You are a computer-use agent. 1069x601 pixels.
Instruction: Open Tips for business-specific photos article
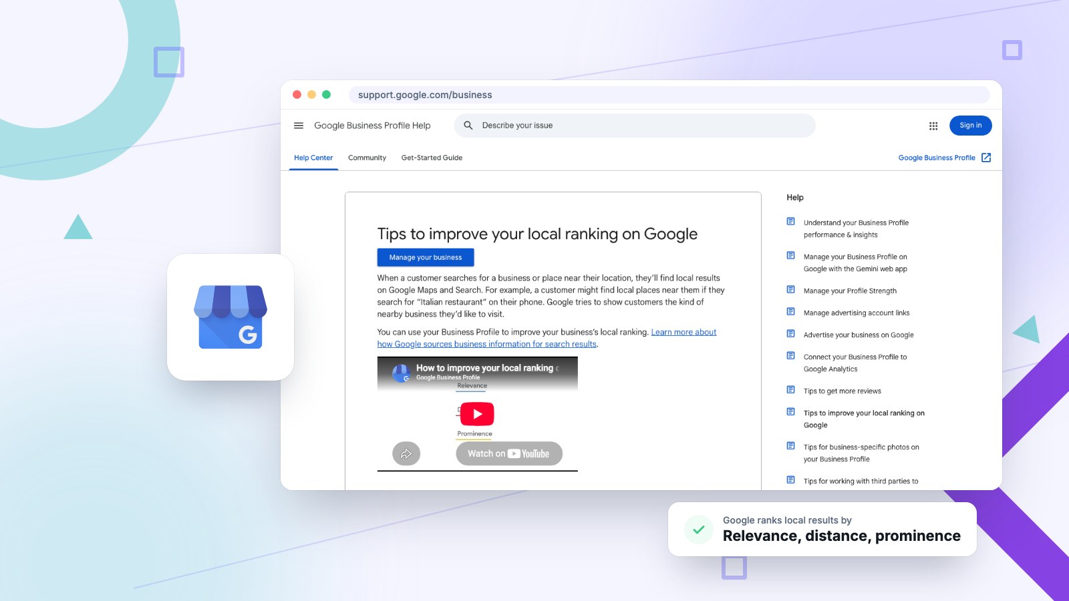(861, 453)
